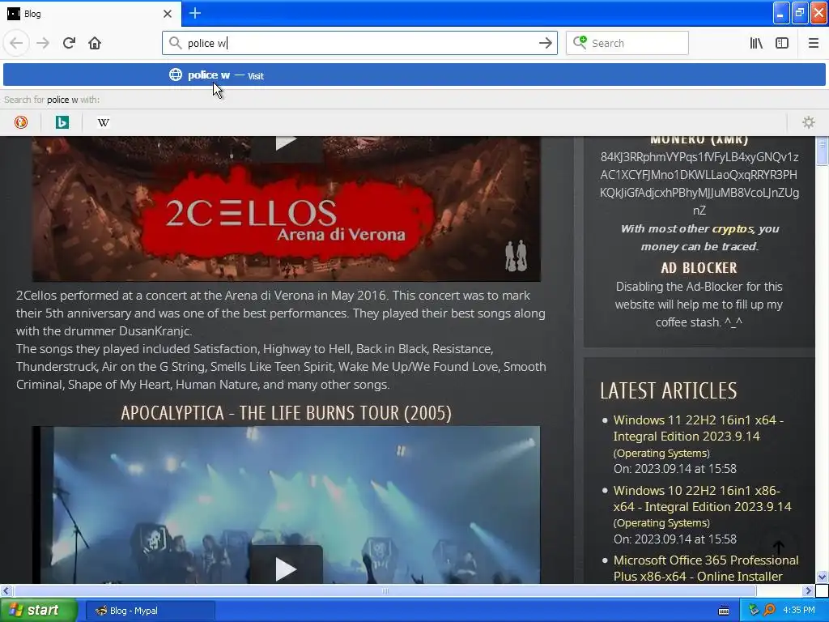The width and height of the screenshot is (829, 622).
Task: Click the horizontal scrollbar right arrow
Action: click(x=809, y=590)
